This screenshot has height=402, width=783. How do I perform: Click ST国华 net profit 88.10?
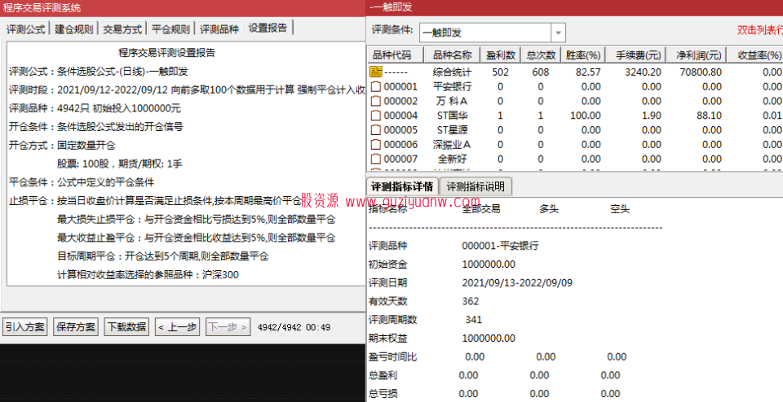tap(709, 116)
